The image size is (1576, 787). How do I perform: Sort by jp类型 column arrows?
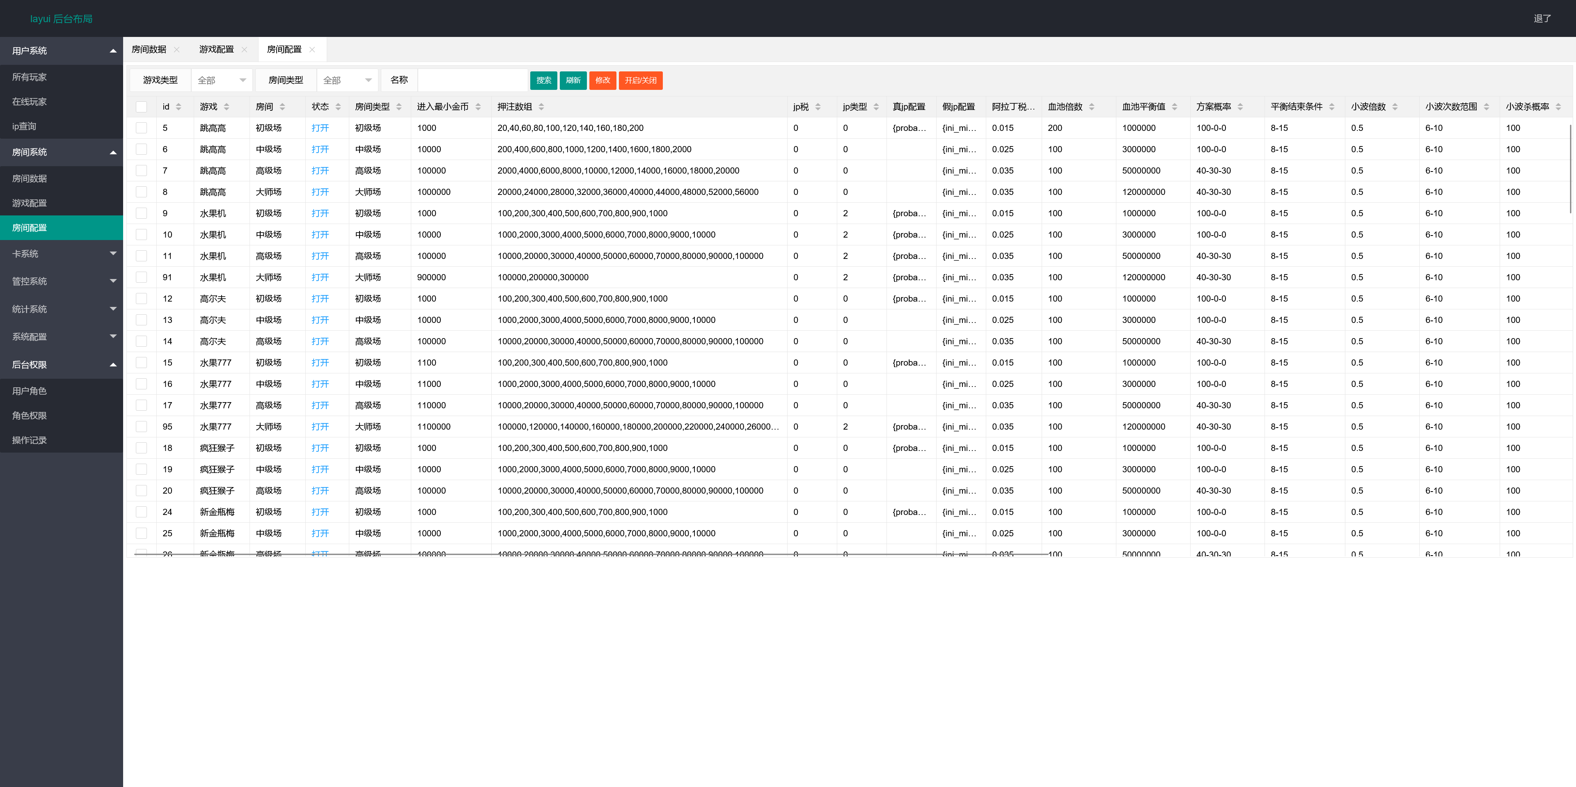tap(876, 106)
